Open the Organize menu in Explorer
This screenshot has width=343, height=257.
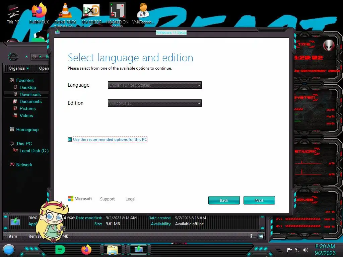point(19,68)
